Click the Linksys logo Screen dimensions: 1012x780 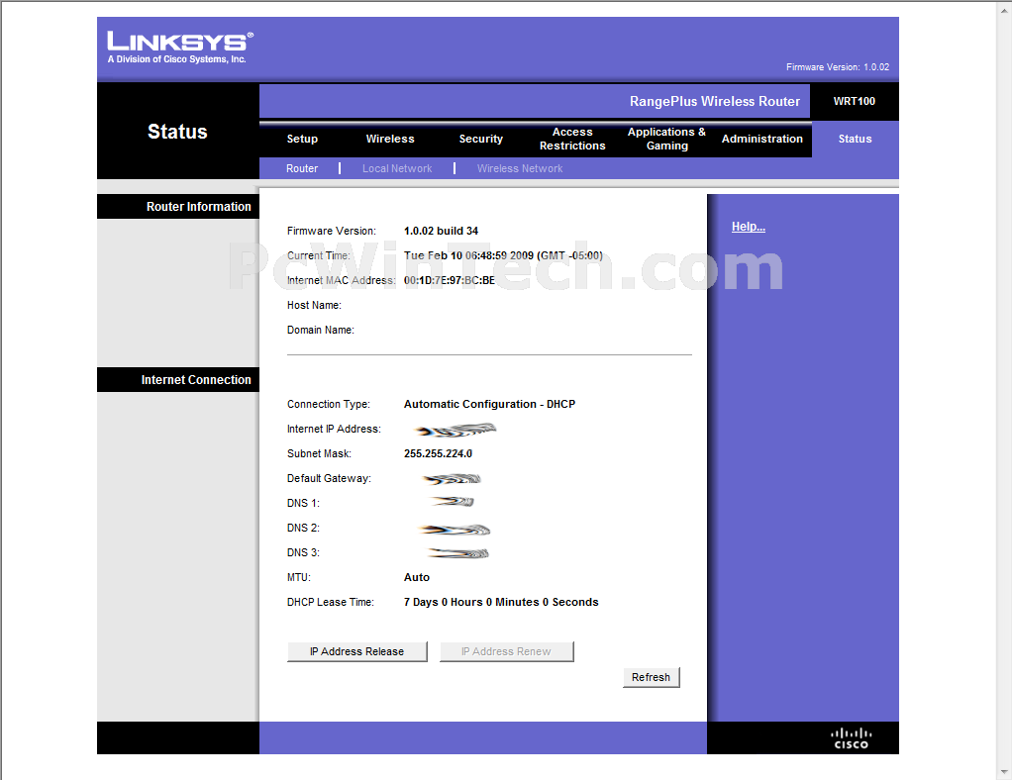point(179,48)
